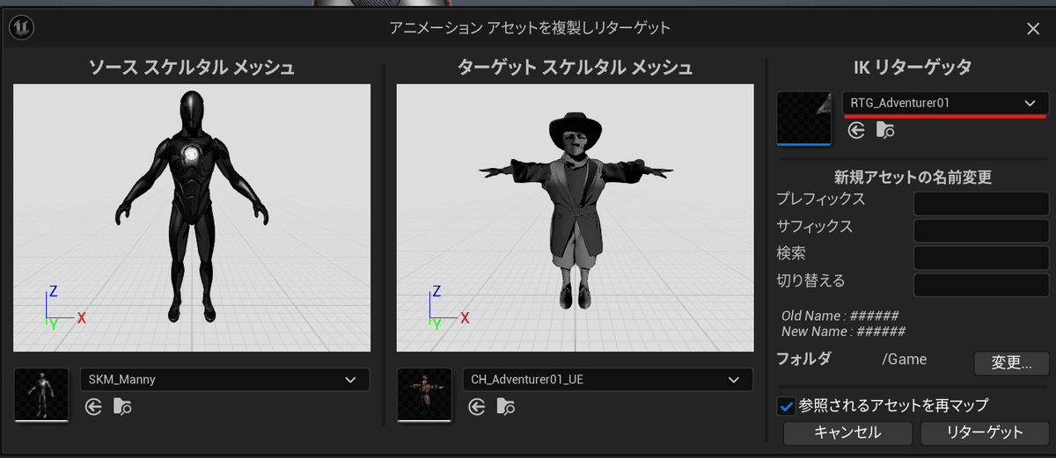Click the プレフィックス input field

tap(980, 204)
